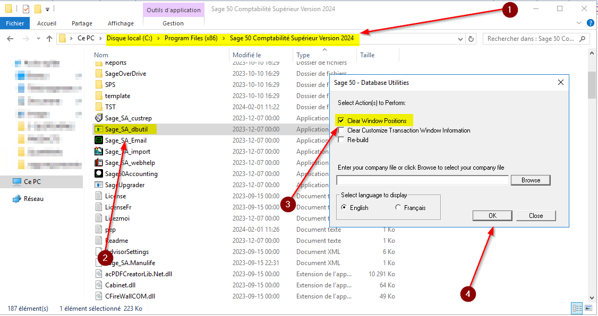Switch to large icons view layout
Screen dimensions: 598x316
pyautogui.click(x=589, y=308)
